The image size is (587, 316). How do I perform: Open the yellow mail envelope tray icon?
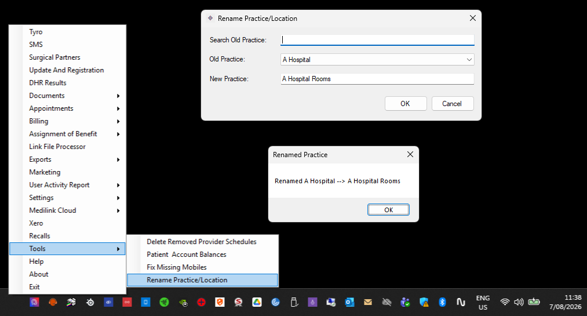pyautogui.click(x=368, y=302)
